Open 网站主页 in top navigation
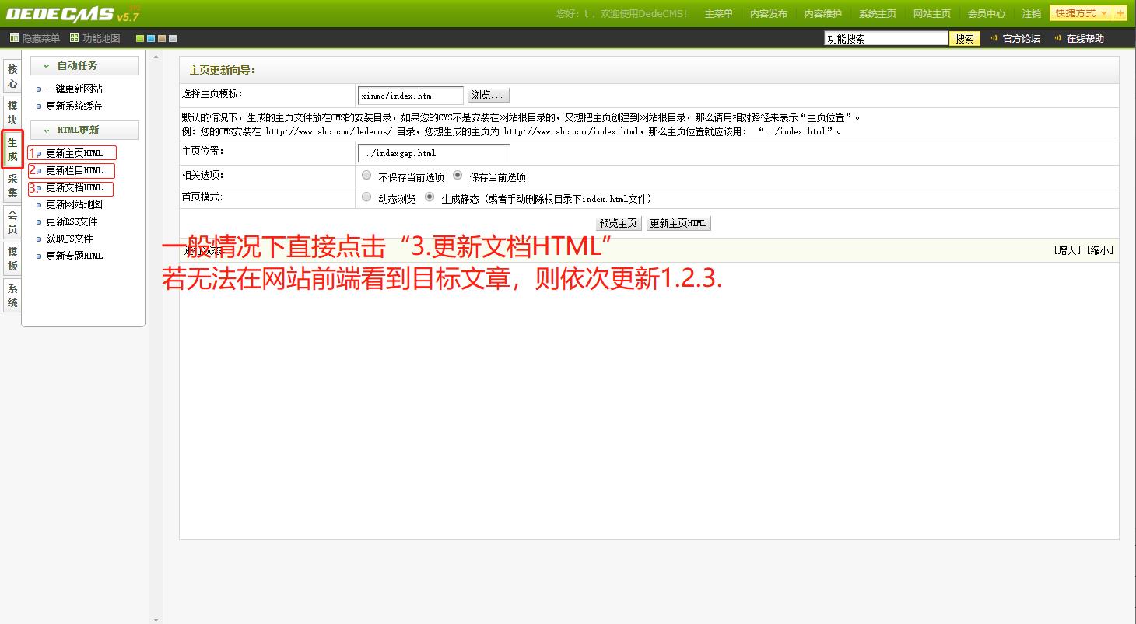The width and height of the screenshot is (1136, 624). (x=932, y=14)
